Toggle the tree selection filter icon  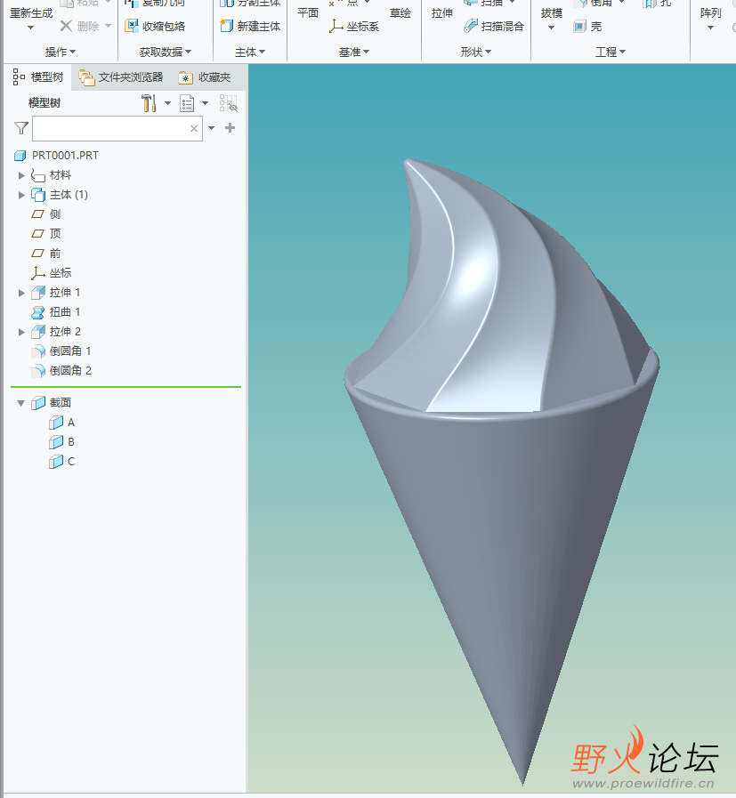click(229, 103)
